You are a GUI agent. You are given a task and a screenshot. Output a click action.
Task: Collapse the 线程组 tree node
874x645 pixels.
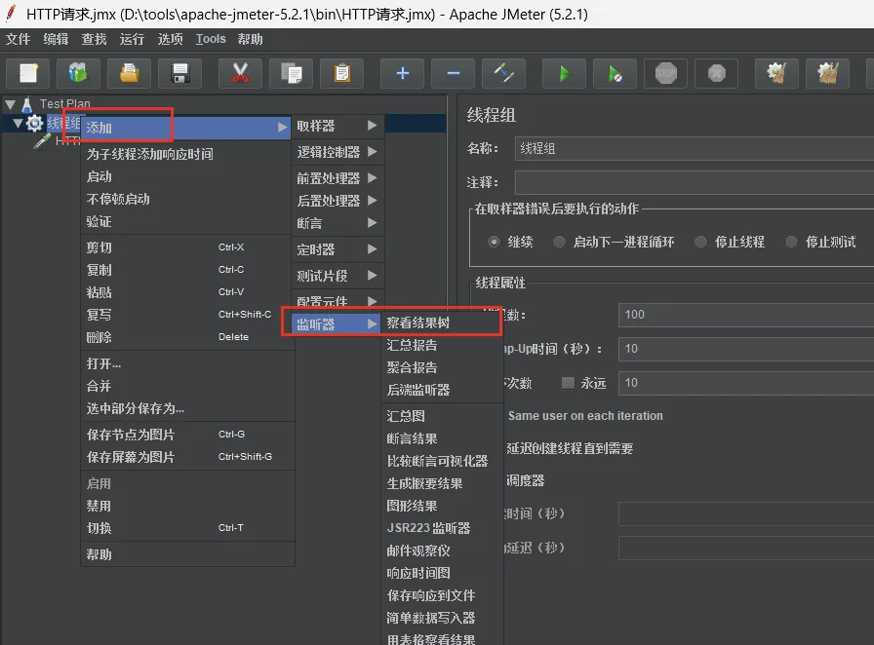pyautogui.click(x=18, y=123)
